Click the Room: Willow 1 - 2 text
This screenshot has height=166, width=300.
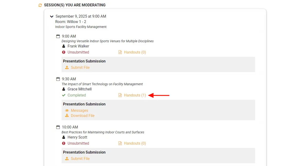[71, 22]
